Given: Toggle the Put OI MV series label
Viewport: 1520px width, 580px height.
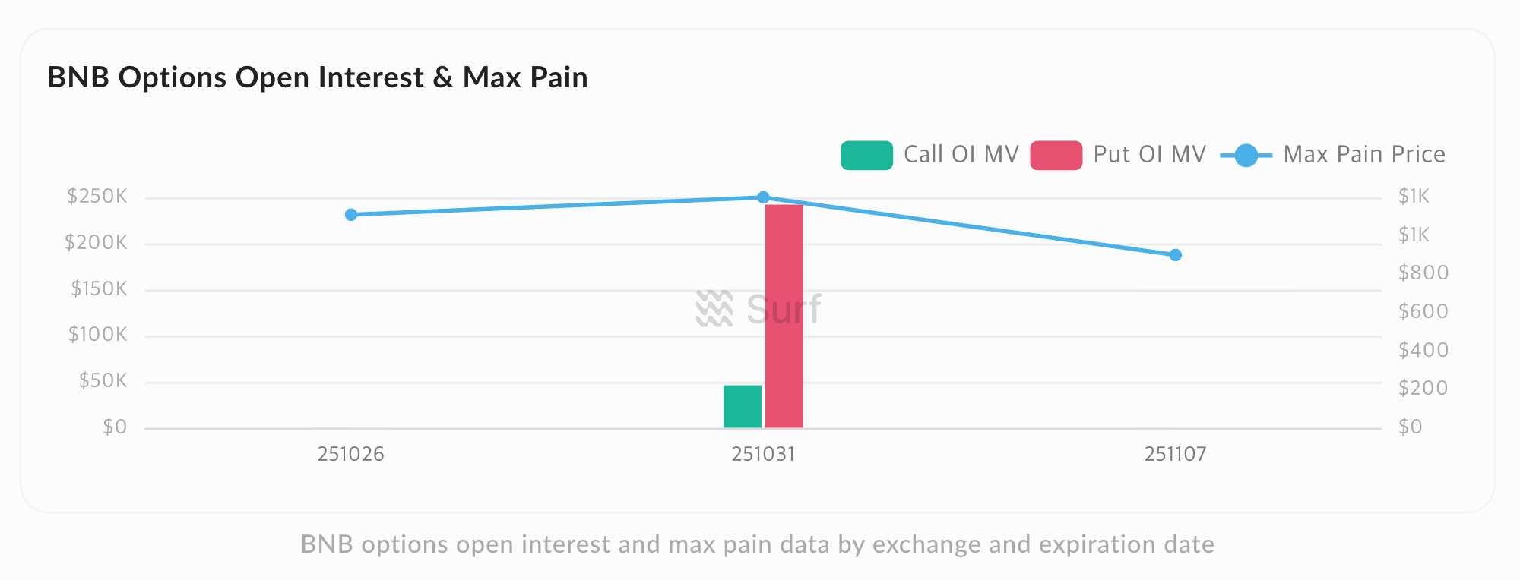Looking at the screenshot, I should [x=1149, y=155].
